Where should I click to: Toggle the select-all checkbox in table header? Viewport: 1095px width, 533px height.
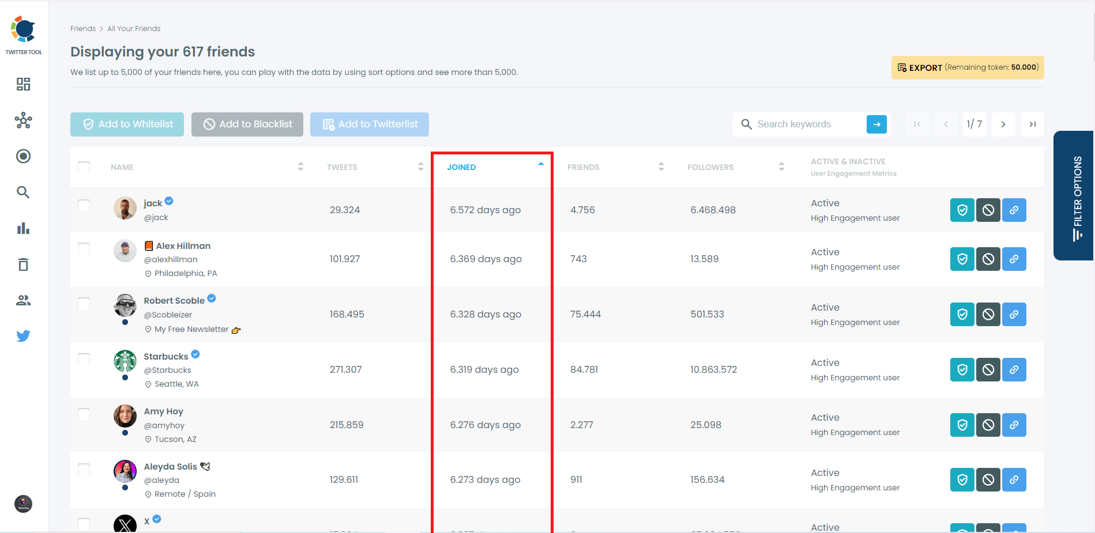coord(84,167)
